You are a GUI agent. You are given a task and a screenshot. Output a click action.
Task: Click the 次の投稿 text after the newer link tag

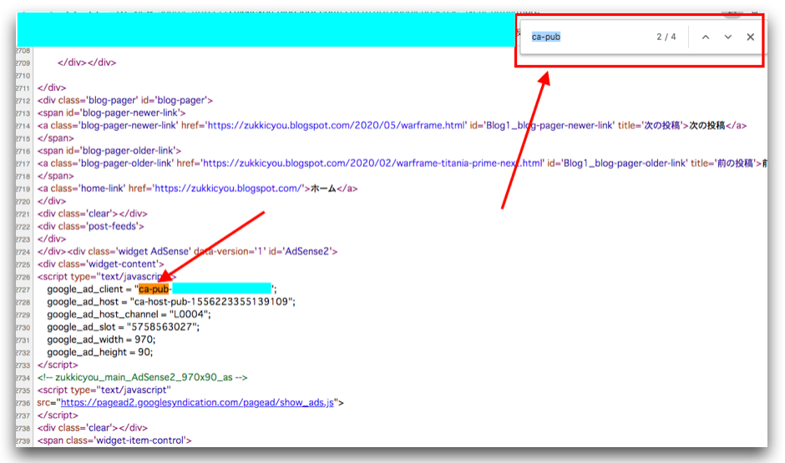[706, 125]
